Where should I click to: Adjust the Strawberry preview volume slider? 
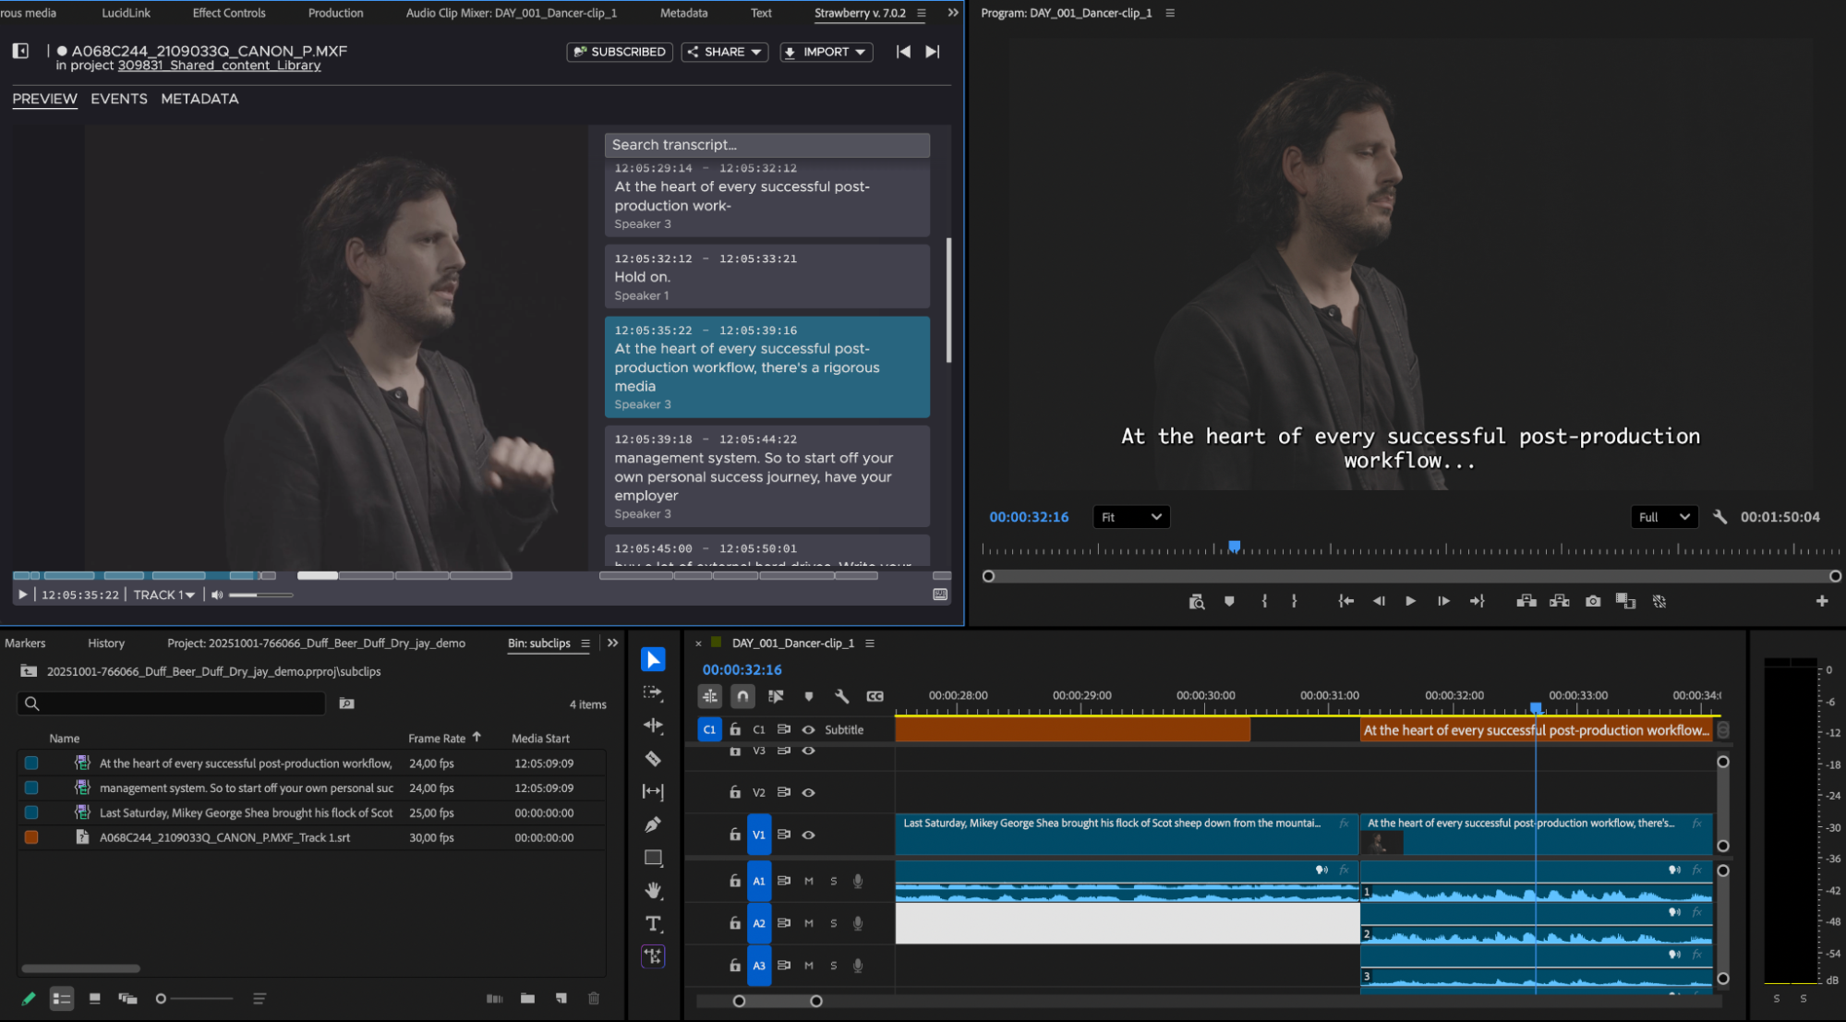pos(259,595)
